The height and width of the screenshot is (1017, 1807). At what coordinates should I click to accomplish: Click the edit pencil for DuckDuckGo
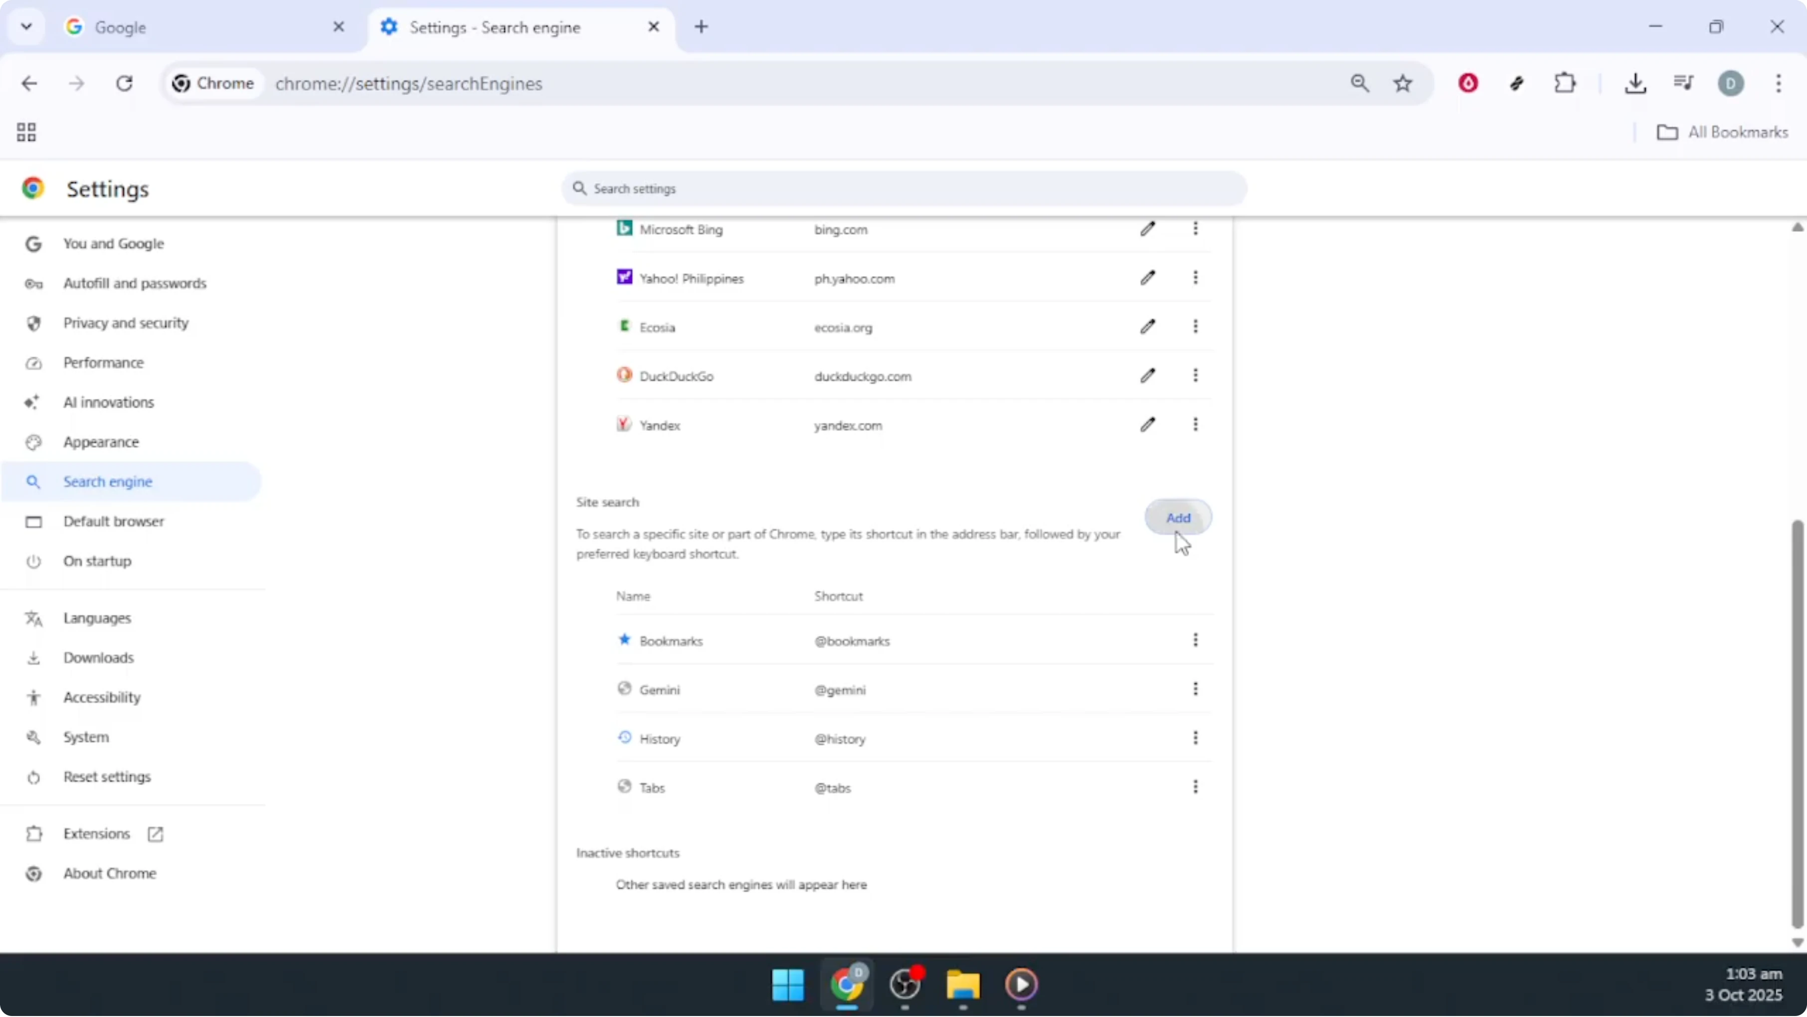(x=1148, y=376)
